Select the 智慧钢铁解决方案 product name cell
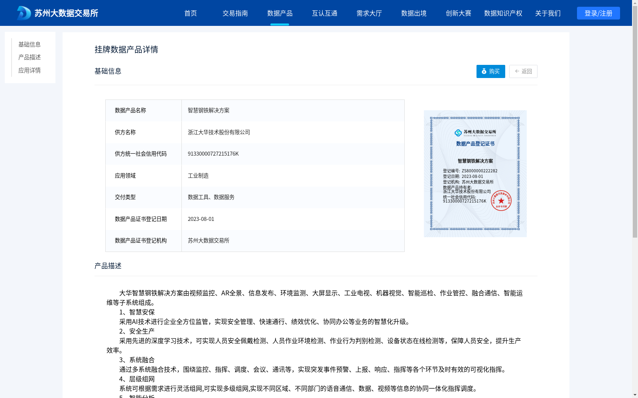 293,111
